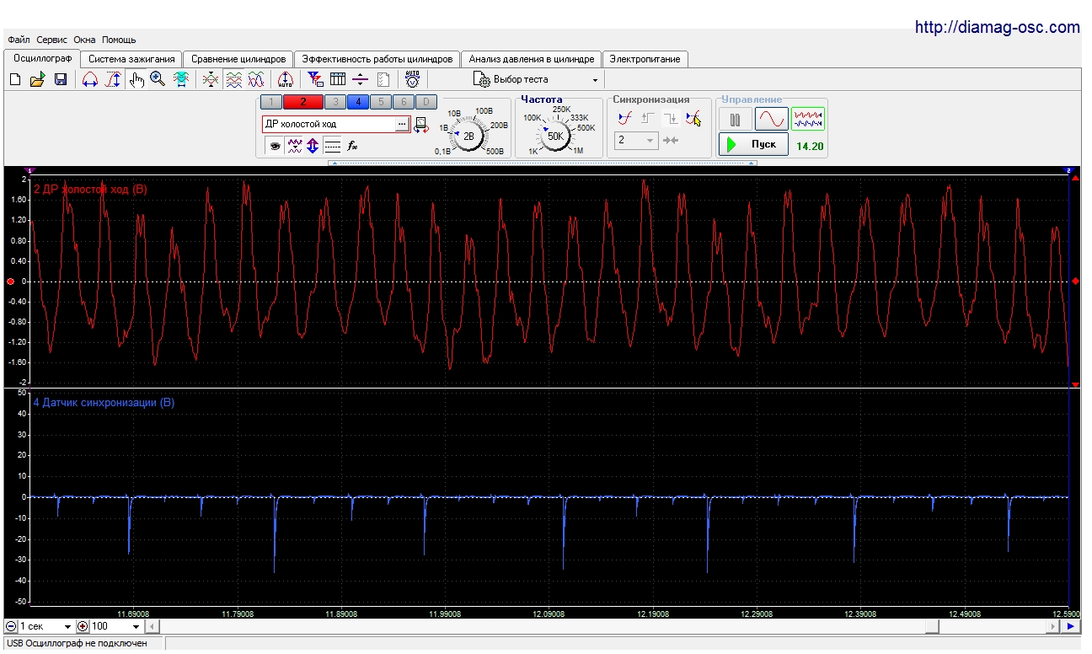Click the channel swap display icon
Image resolution: width=1092 pixels, height=654 pixels.
(420, 125)
